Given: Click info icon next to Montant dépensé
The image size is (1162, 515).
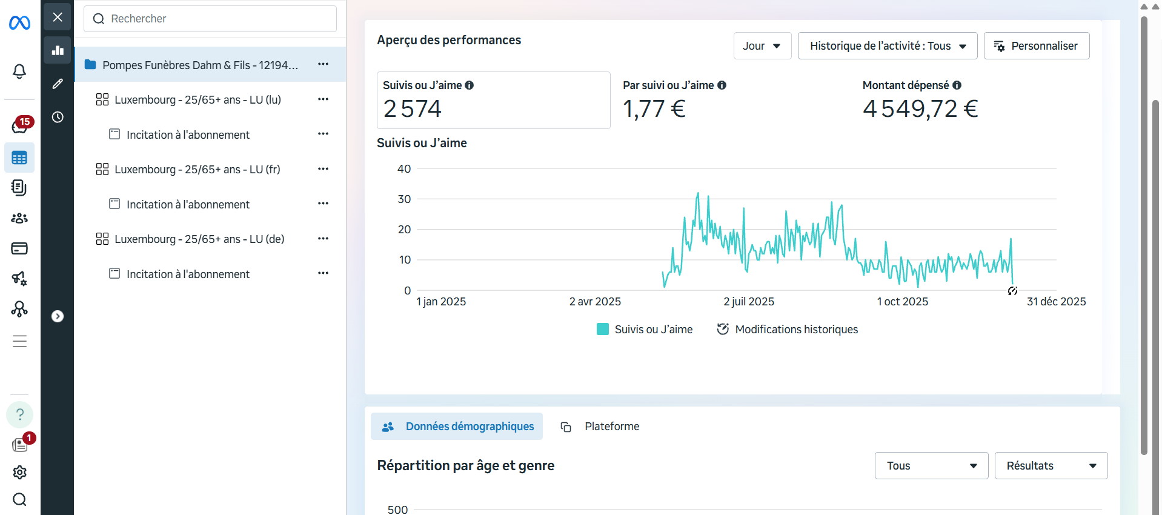Looking at the screenshot, I should (x=957, y=85).
